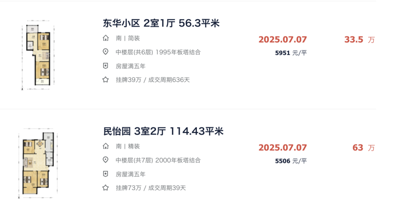Click house icon beside 南 | 简装
The image size is (394, 203).
coord(106,38)
